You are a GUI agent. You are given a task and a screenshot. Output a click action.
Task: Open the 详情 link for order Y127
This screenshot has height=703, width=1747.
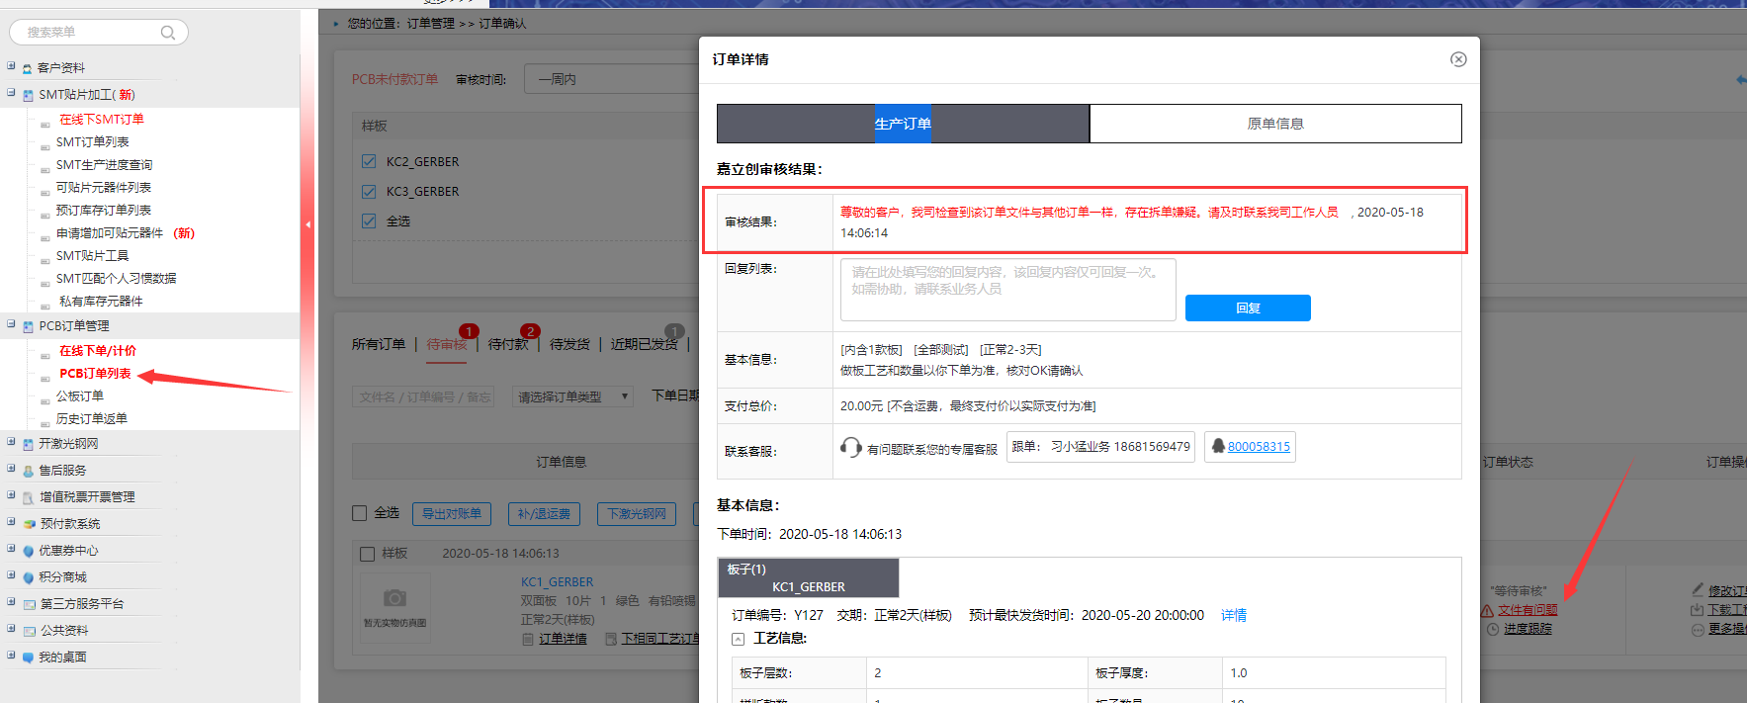tap(1233, 615)
